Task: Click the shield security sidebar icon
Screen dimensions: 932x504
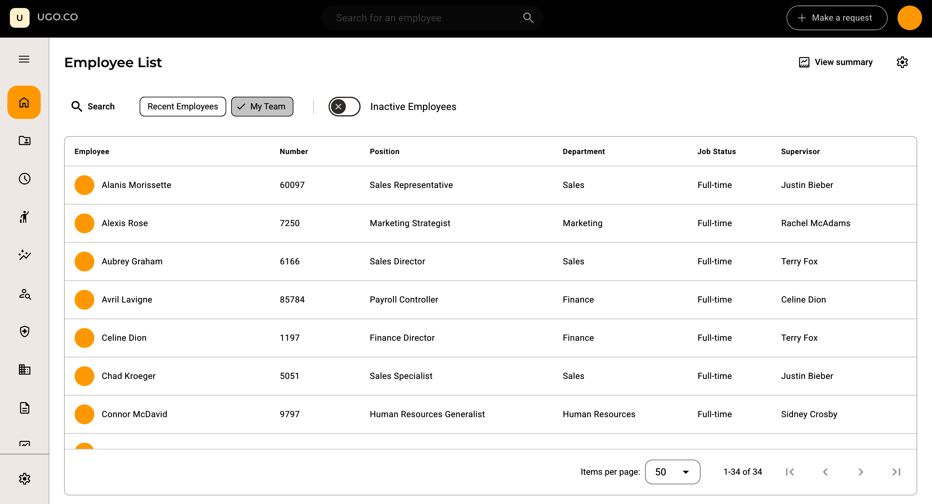Action: [x=24, y=331]
